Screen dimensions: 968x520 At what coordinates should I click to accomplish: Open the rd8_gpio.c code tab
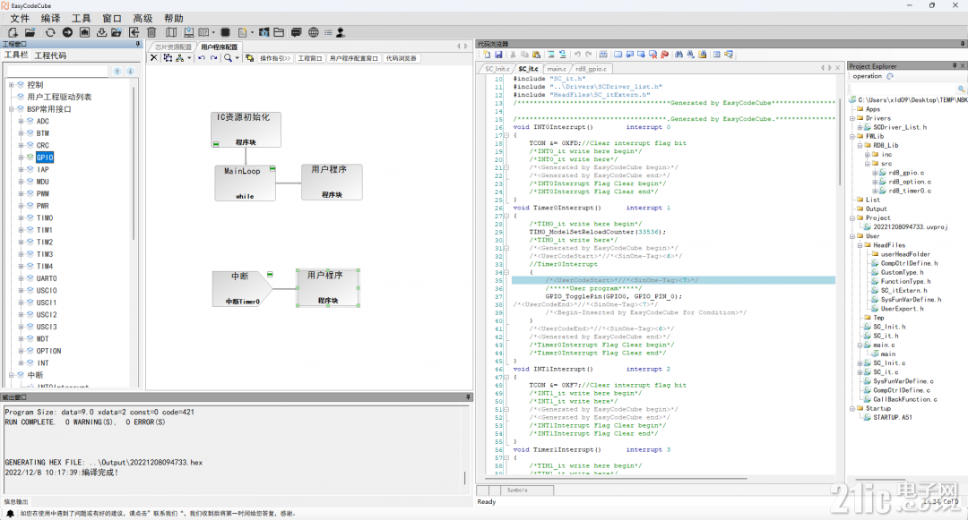point(591,69)
